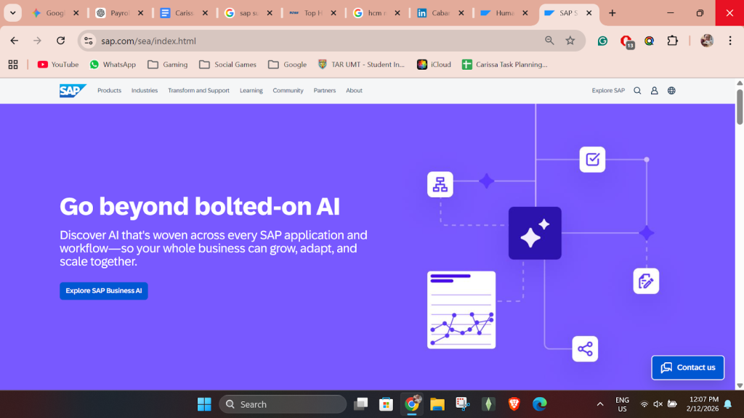Open the Transform and Support menu

click(198, 91)
